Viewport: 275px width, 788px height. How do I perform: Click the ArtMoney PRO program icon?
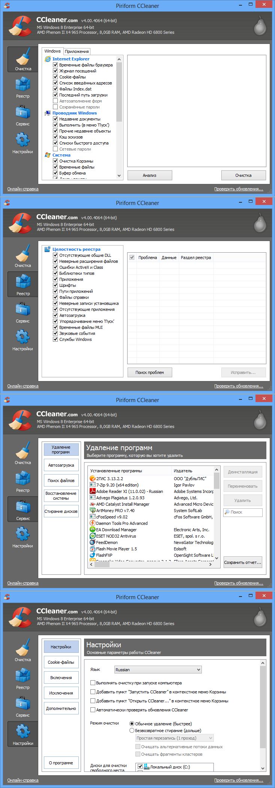93,511
